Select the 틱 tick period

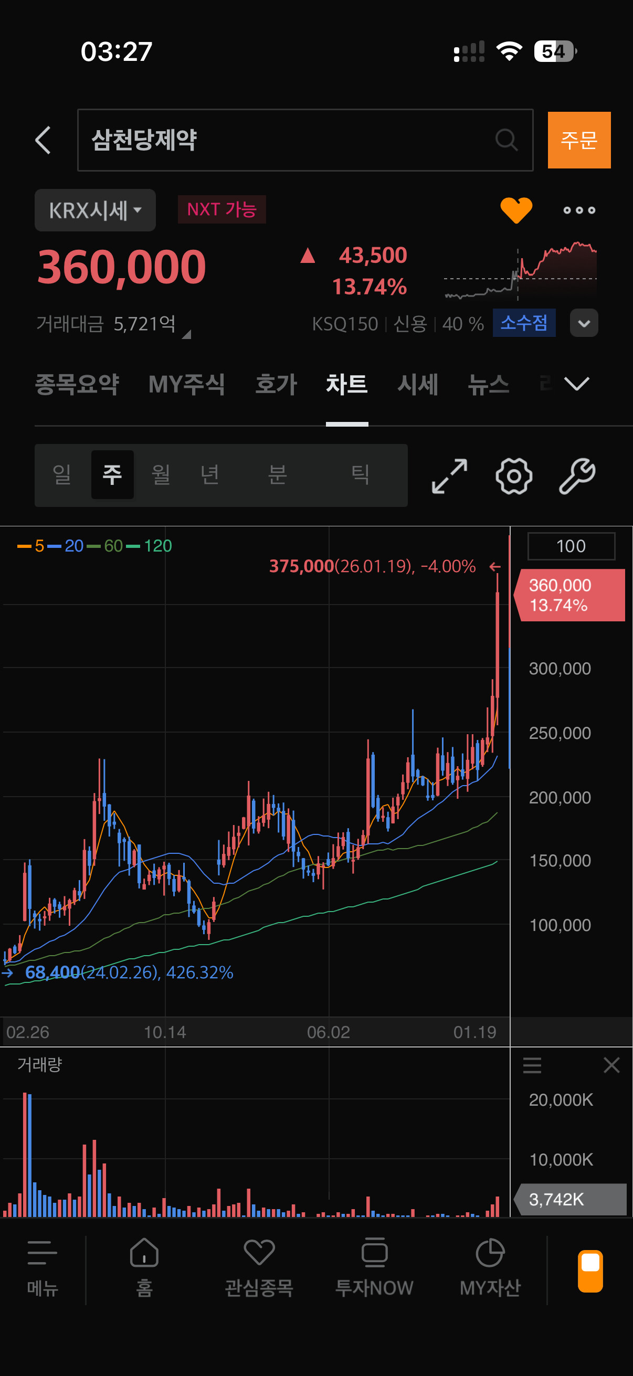point(361,474)
